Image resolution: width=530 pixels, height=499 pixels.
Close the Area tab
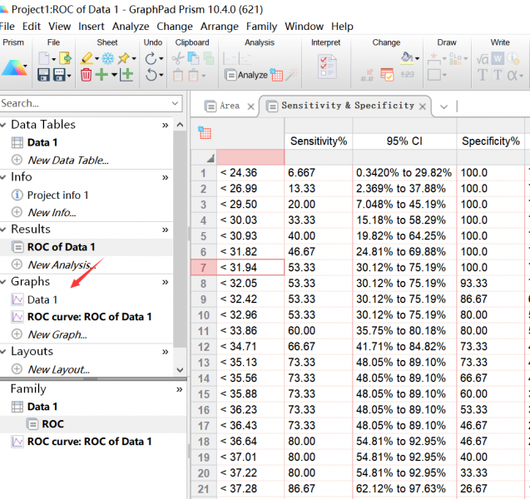coord(250,106)
